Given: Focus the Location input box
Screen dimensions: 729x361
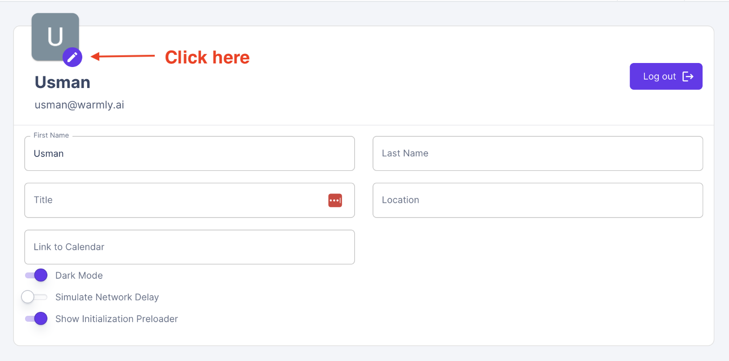Looking at the screenshot, I should tap(538, 200).
